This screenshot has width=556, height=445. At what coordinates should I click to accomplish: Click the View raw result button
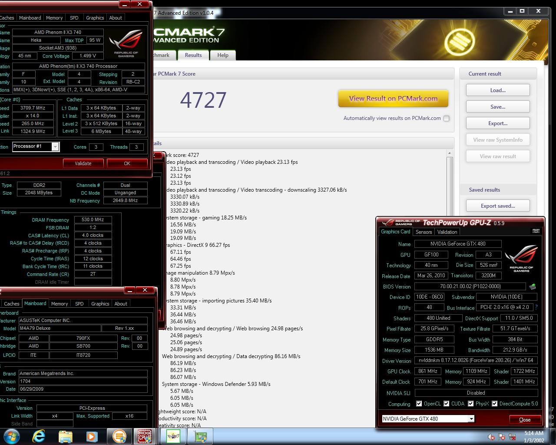click(498, 156)
